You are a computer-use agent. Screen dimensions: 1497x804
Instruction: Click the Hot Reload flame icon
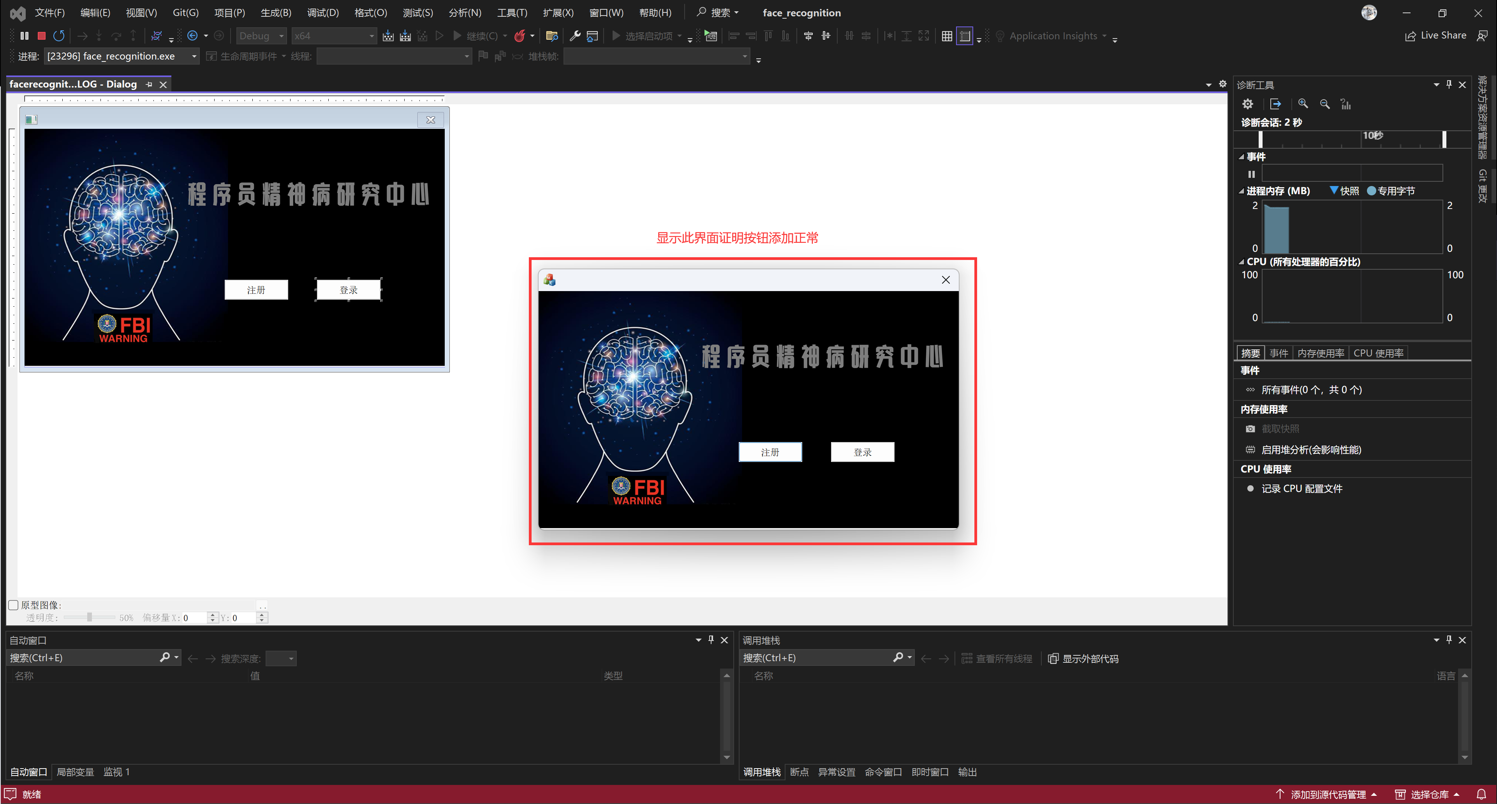[520, 36]
